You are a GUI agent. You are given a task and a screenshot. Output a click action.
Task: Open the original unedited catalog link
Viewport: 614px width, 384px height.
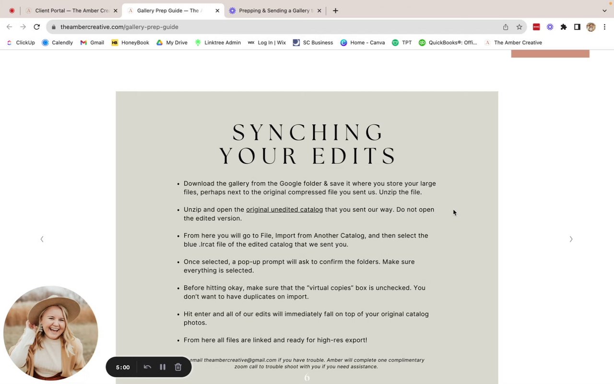[x=284, y=210]
